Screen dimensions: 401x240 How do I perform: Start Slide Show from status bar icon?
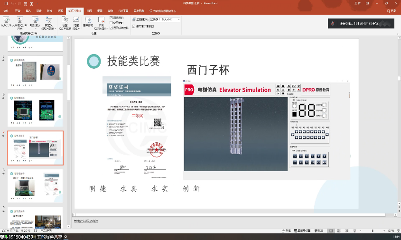[354, 231]
